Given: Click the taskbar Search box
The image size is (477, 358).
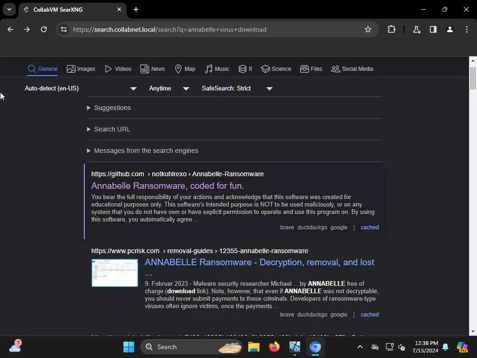Looking at the screenshot, I should (191, 347).
